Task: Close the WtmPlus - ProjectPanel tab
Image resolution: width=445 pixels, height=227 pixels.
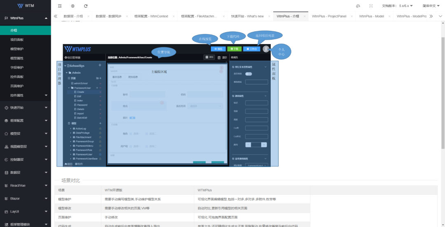Action: 351,16
